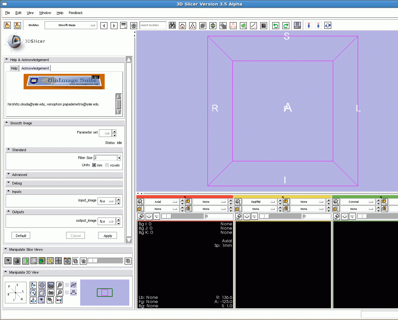Select the mm units radio button
The height and width of the screenshot is (320, 398).
point(94,165)
